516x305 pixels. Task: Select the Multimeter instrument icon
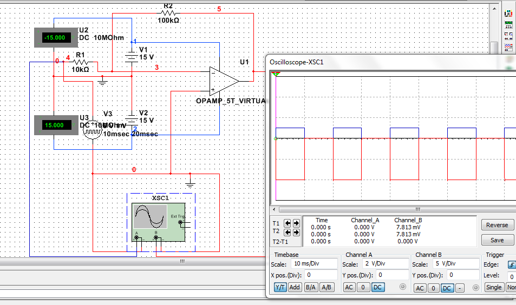[508, 14]
